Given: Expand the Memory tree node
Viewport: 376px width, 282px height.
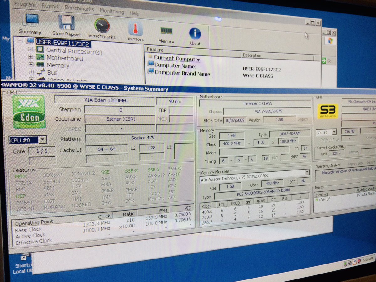Looking at the screenshot, I should [31, 64].
